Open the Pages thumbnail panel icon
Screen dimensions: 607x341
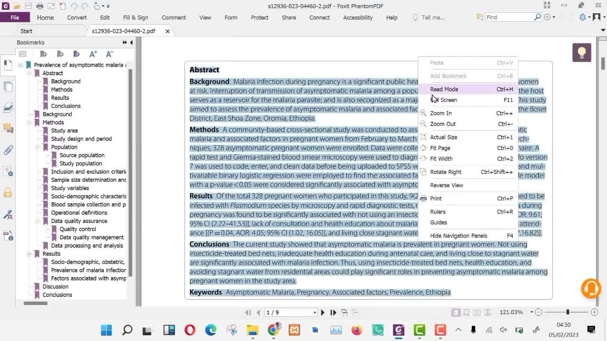8,87
